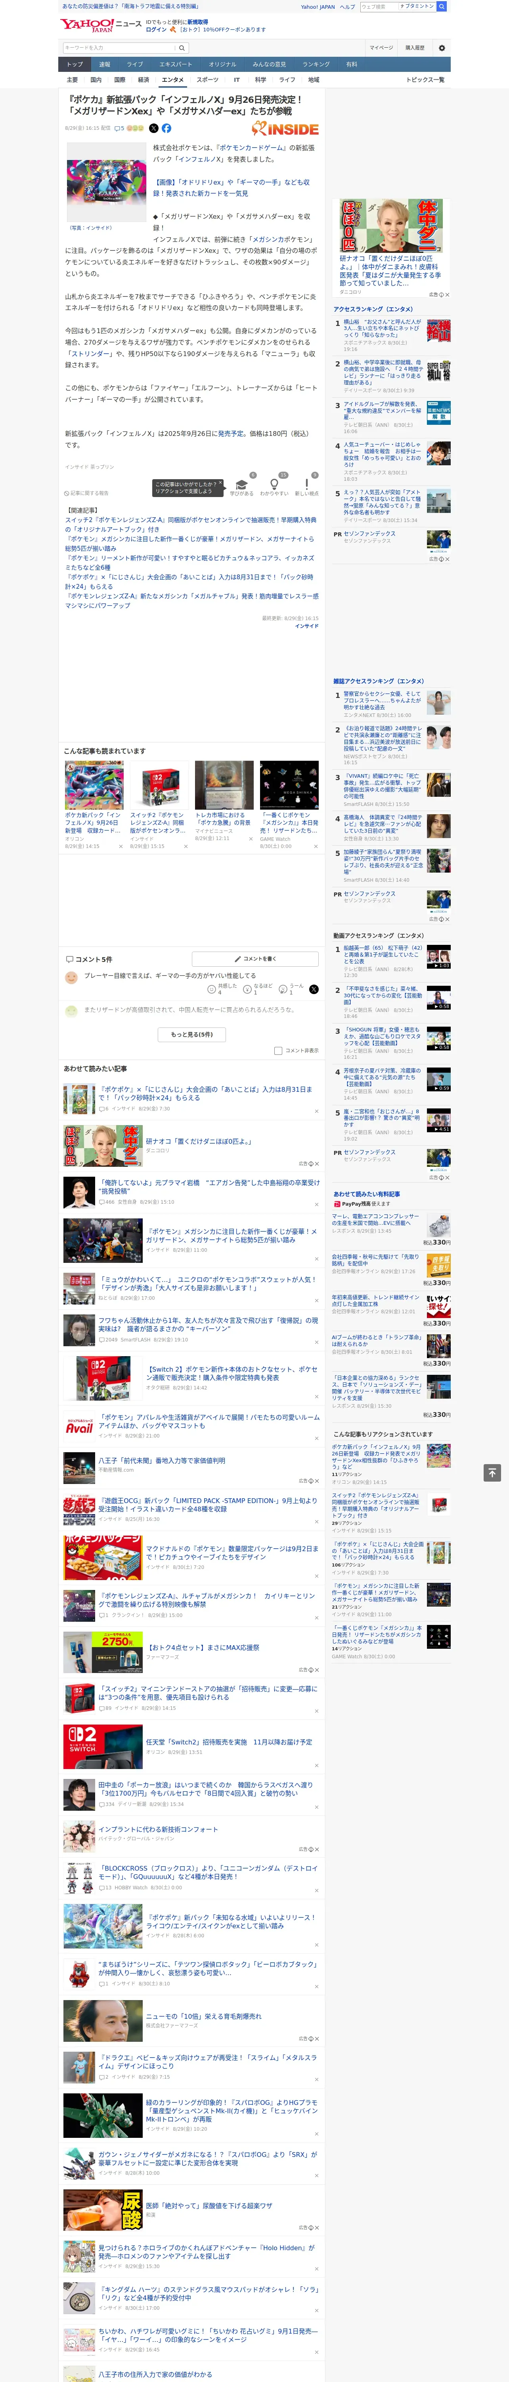509x2382 pixels.
Task: Open the 南海トラフ地震 special banner link
Action: (130, 6)
